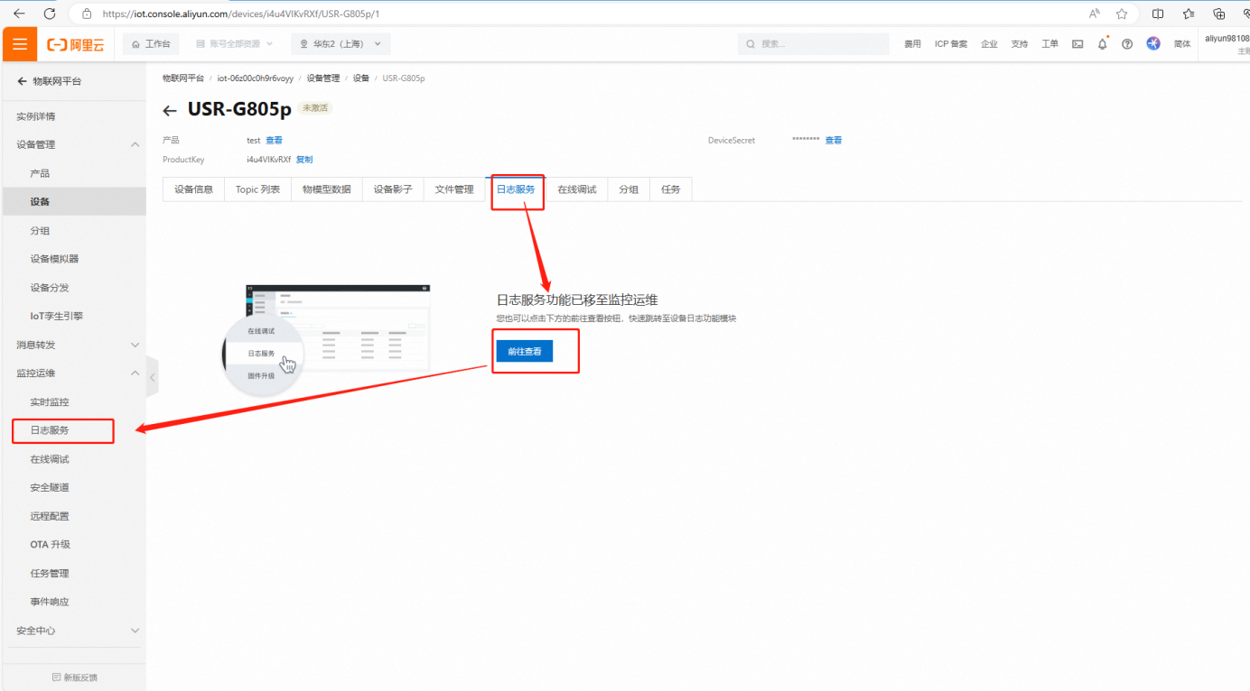
Task: Click the Aliyun logo
Action: pos(75,44)
